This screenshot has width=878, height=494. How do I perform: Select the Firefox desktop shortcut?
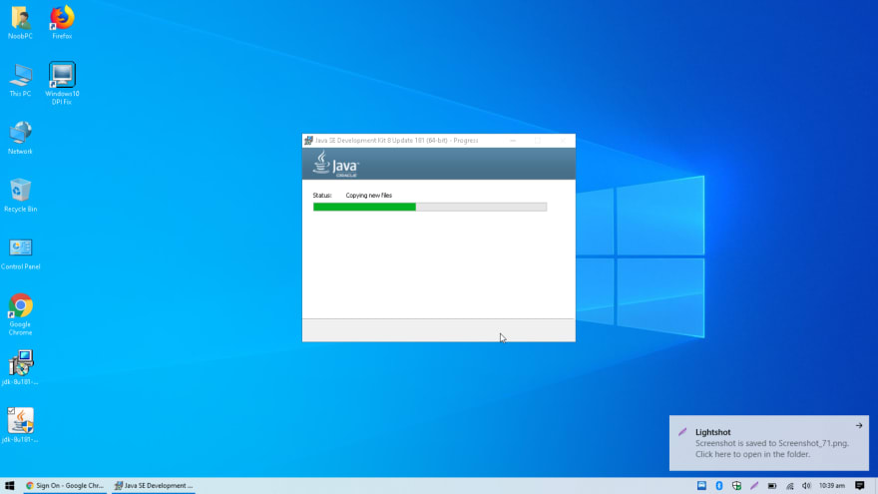(62, 22)
